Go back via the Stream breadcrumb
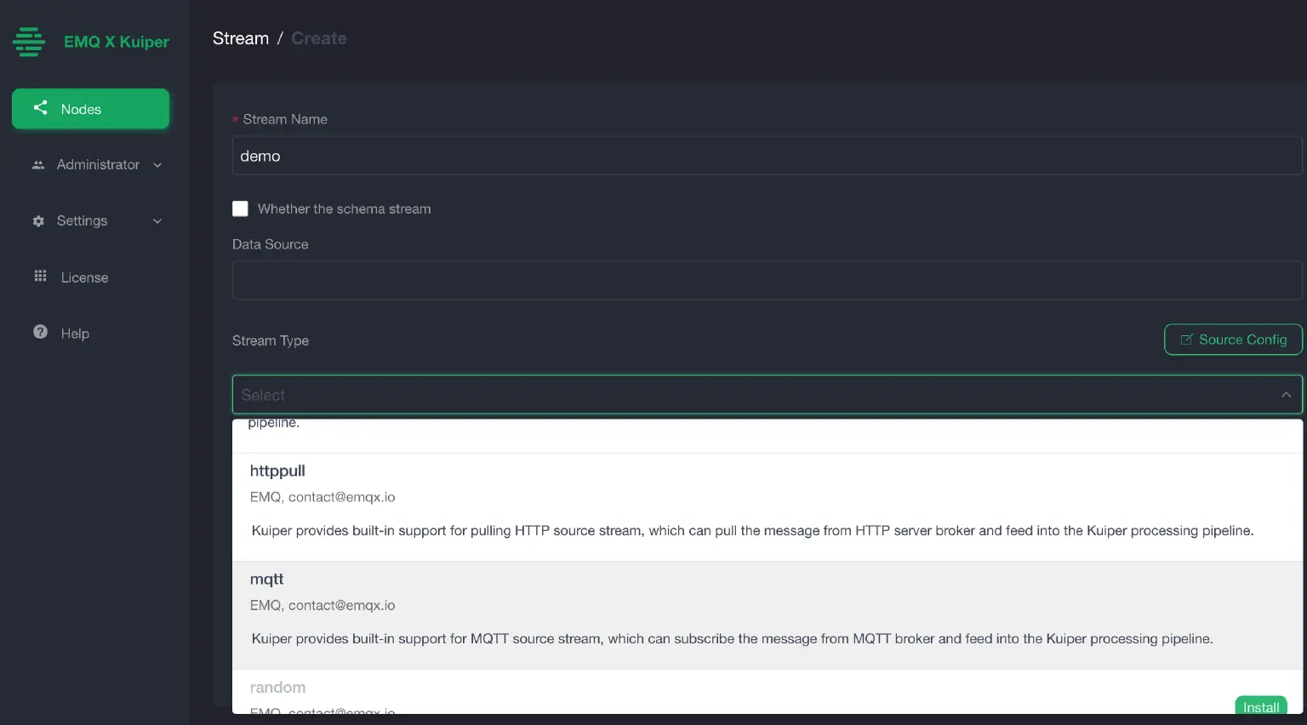The height and width of the screenshot is (725, 1307). tap(241, 38)
